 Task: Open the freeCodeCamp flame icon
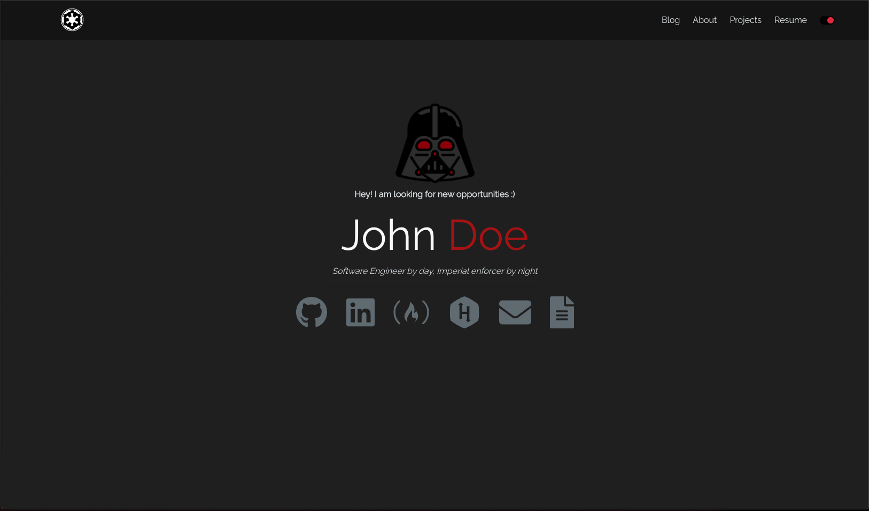pyautogui.click(x=411, y=312)
